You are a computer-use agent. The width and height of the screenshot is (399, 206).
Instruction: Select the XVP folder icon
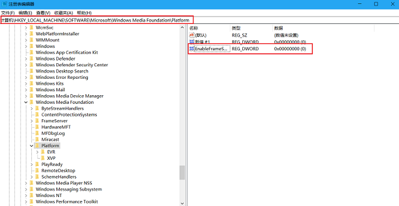click(43, 158)
